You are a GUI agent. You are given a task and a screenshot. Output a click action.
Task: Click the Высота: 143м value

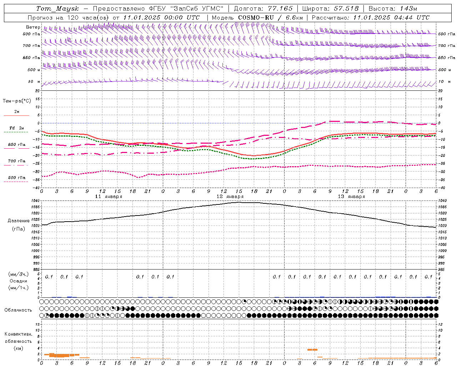pos(393,9)
